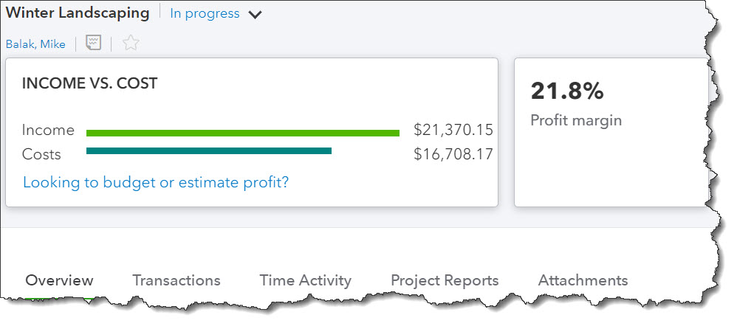Image resolution: width=737 pixels, height=326 pixels.
Task: Click the teal Costs bar
Action: [x=209, y=151]
